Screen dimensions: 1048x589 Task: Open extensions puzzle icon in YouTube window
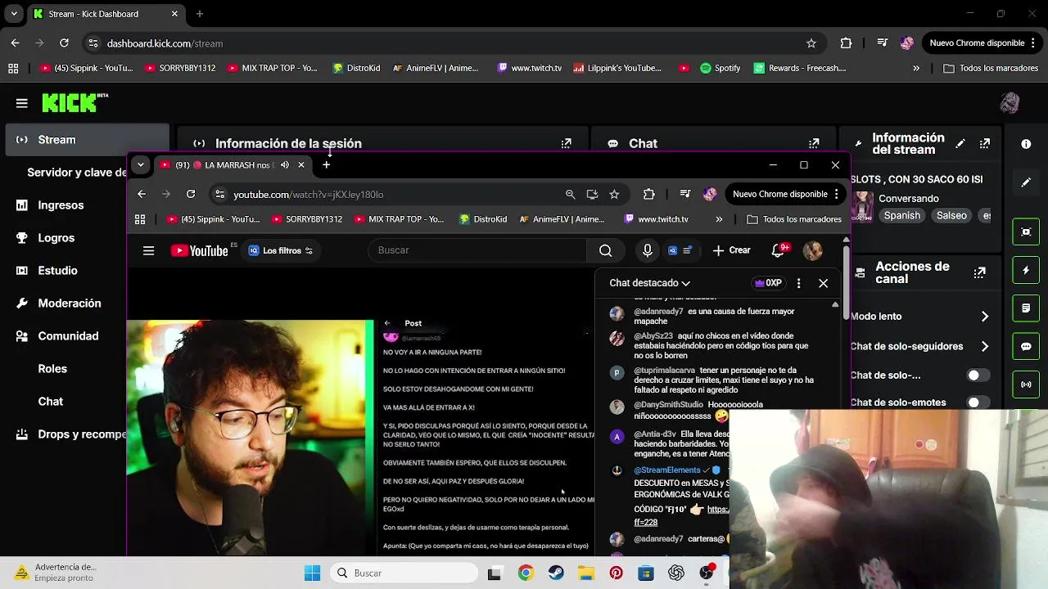[648, 194]
